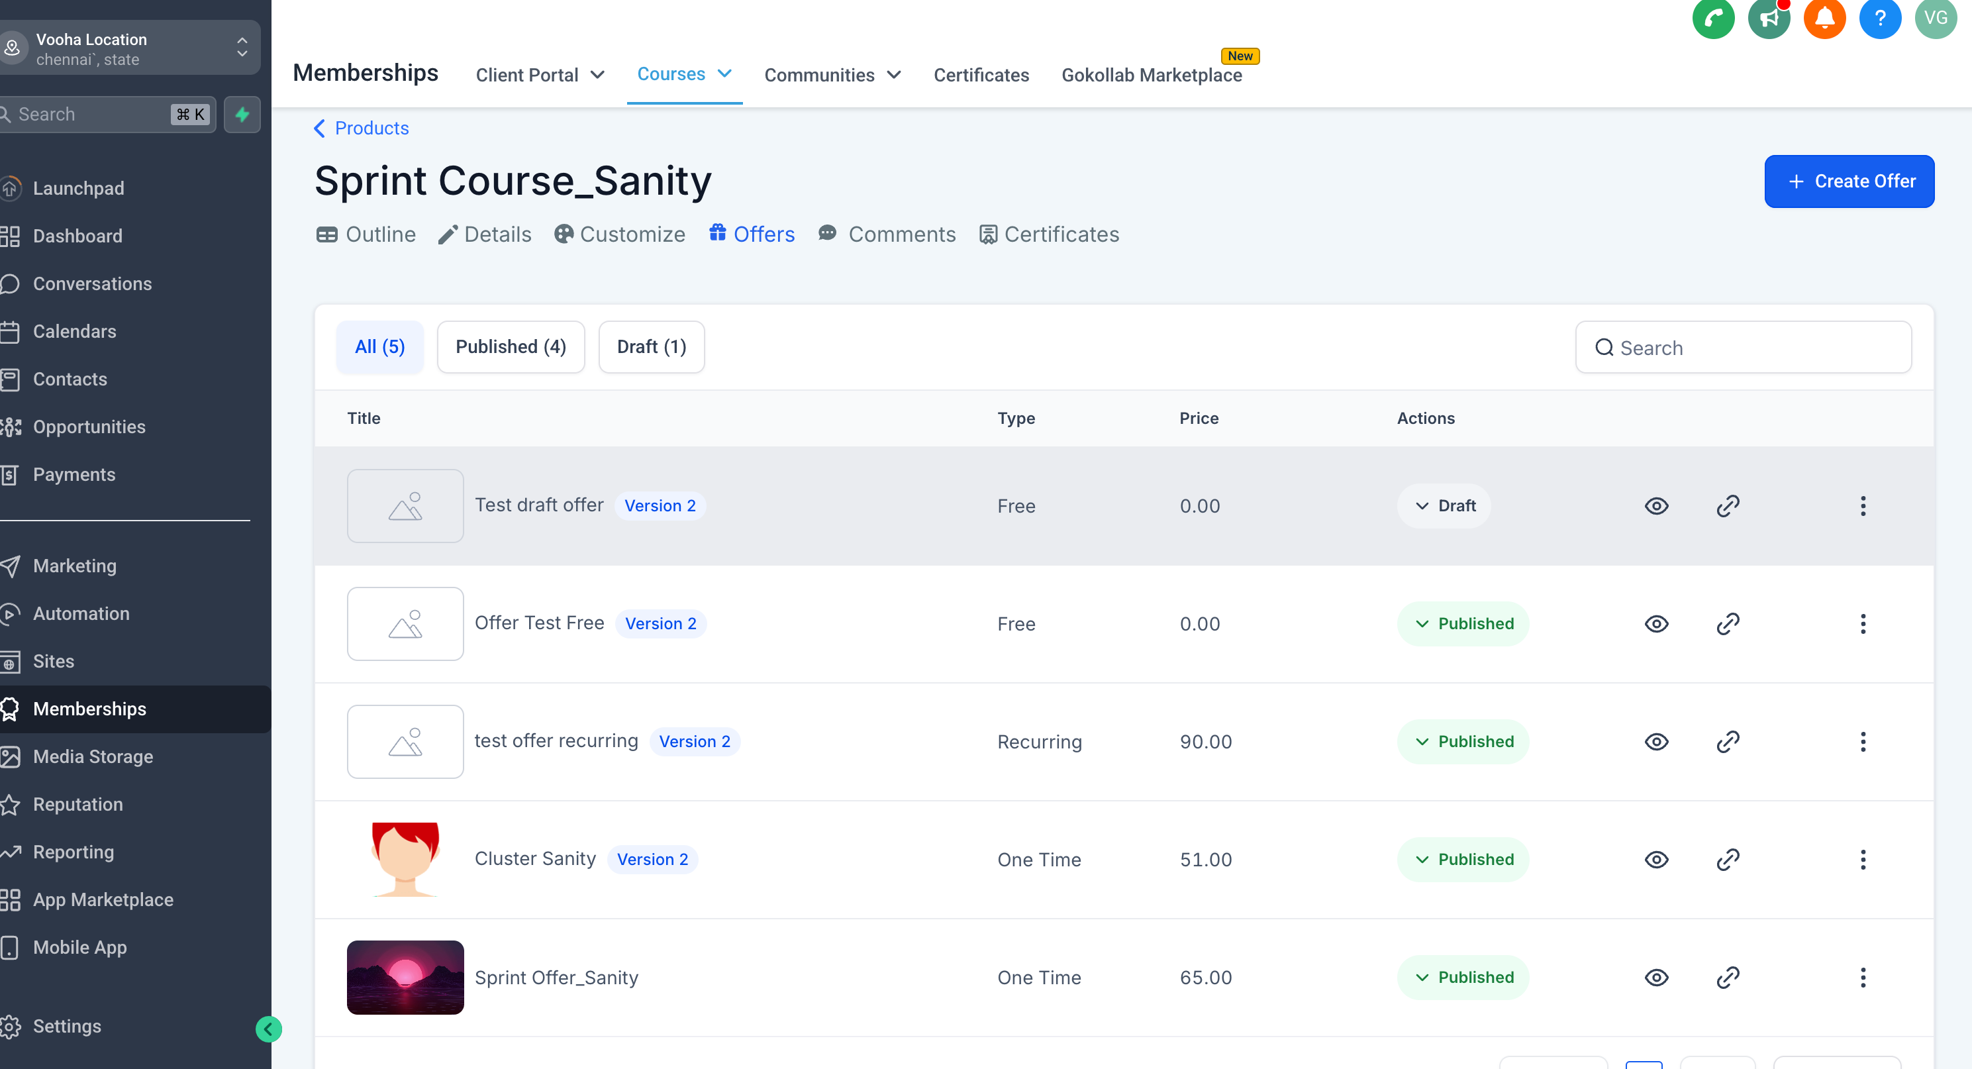Open the Draft status dropdown
The width and height of the screenshot is (1972, 1069).
[x=1444, y=505]
